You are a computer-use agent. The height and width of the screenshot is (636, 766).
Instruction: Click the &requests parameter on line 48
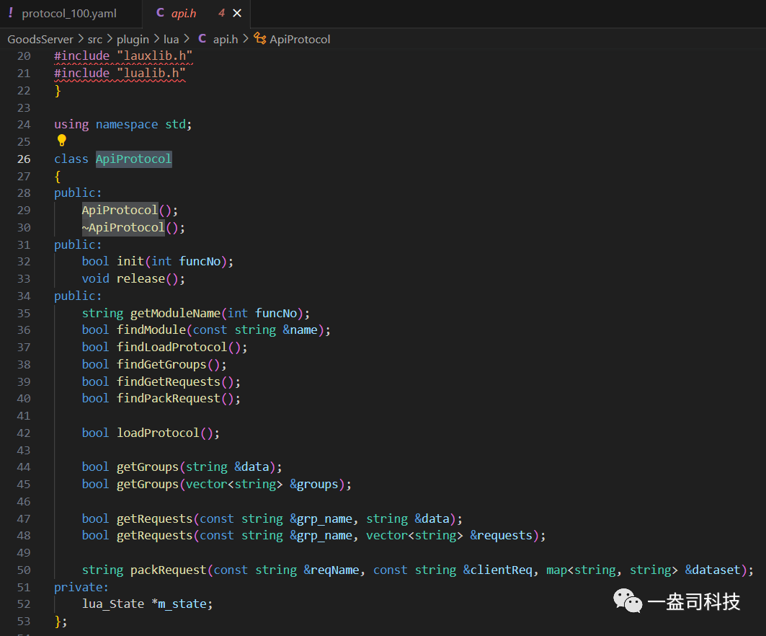501,536
